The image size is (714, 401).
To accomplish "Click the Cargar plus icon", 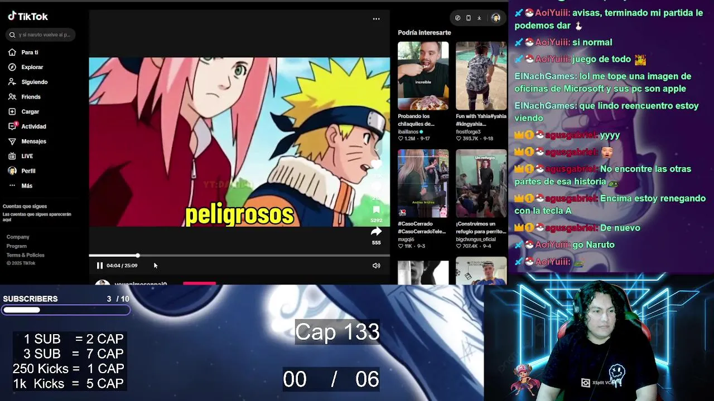I will pos(12,111).
